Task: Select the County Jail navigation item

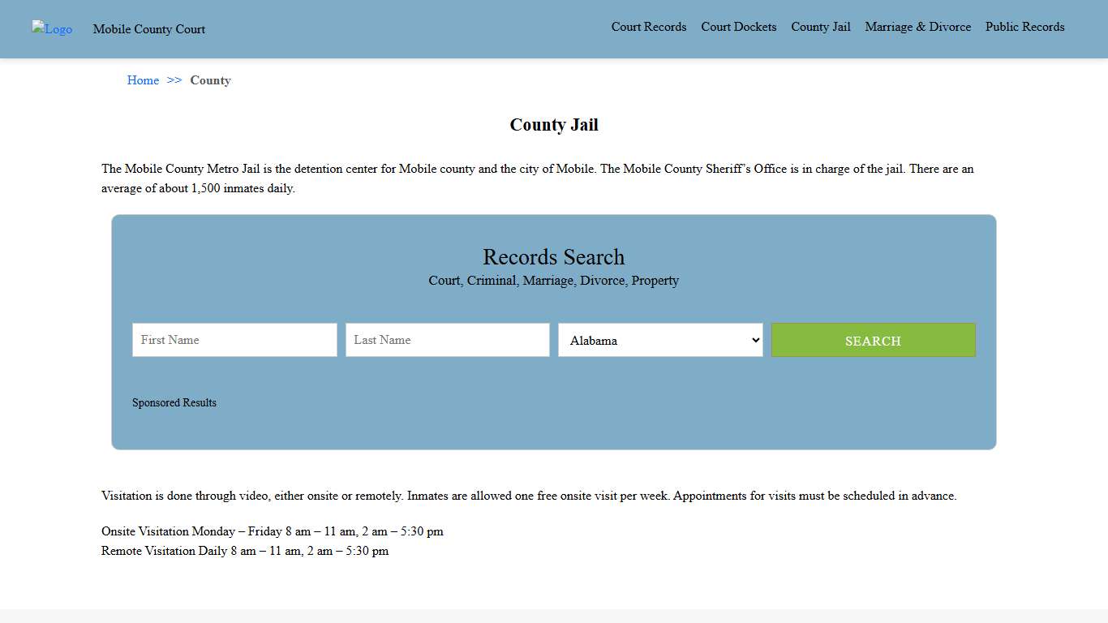Action: 820,27
